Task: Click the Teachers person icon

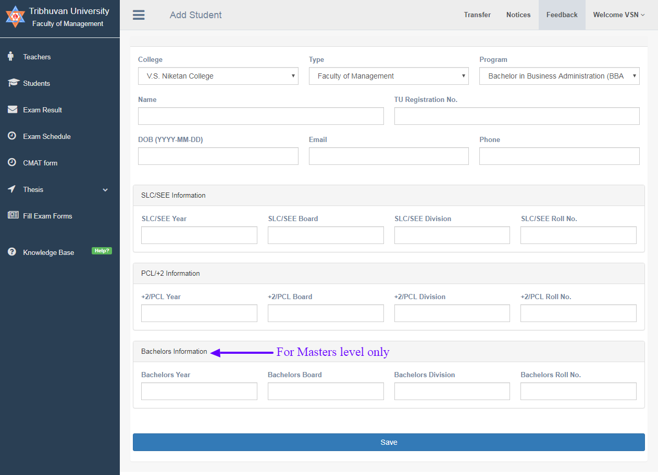Action: click(x=11, y=57)
